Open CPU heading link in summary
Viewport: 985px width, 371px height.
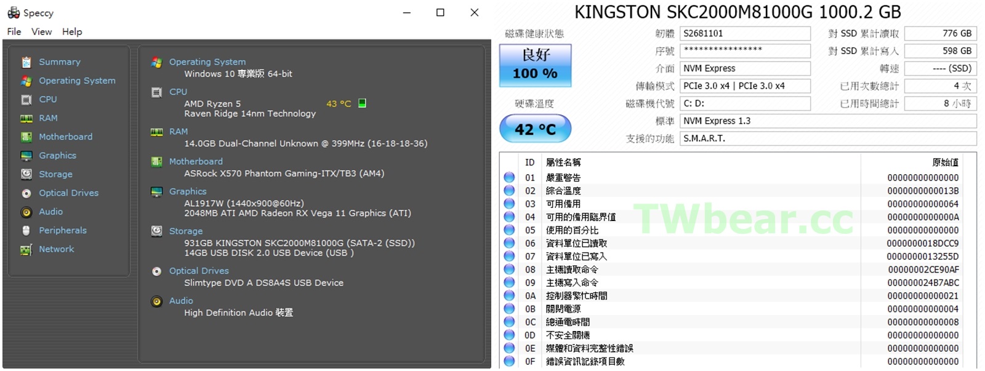[x=178, y=92]
